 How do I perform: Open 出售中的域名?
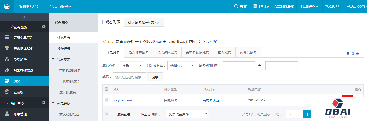coord(69,81)
